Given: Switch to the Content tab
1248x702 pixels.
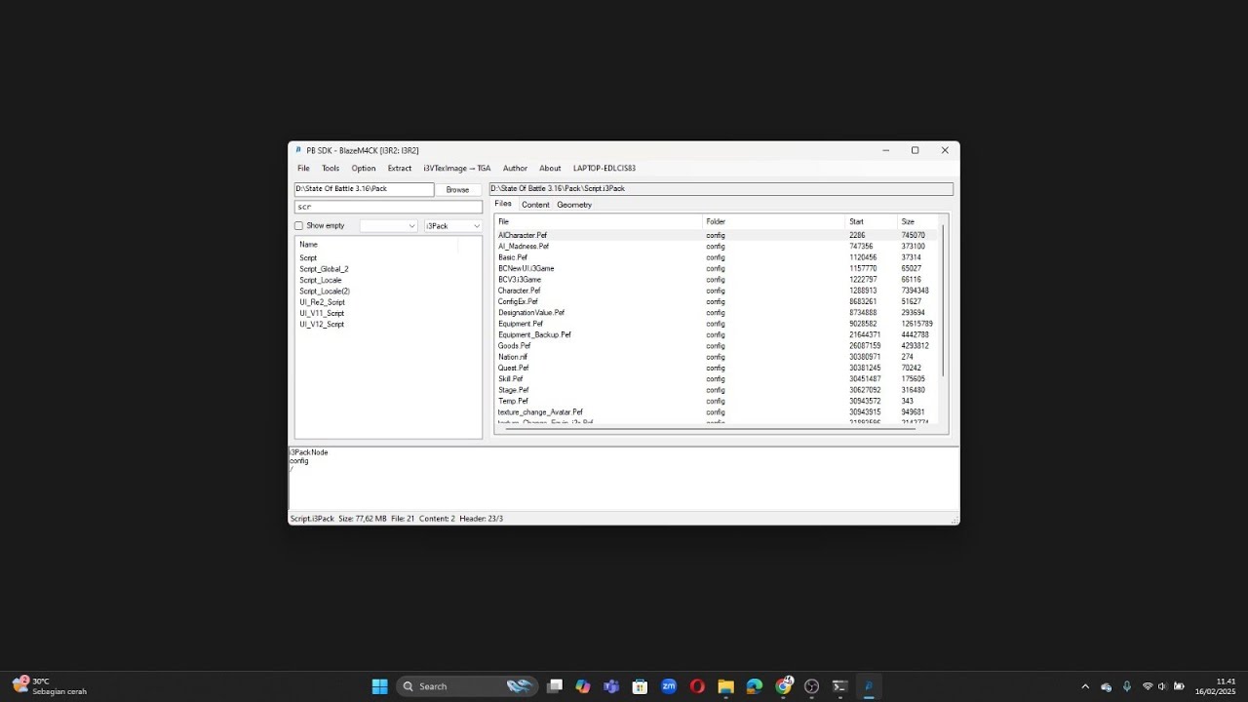Looking at the screenshot, I should coord(535,205).
